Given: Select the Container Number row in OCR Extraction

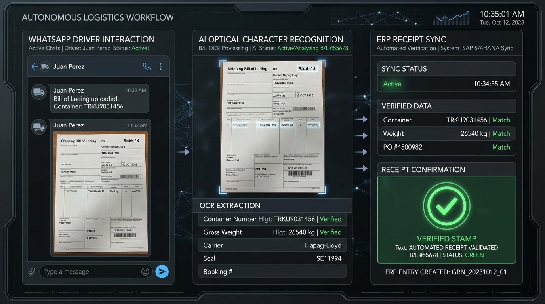Looking at the screenshot, I should click(x=272, y=219).
